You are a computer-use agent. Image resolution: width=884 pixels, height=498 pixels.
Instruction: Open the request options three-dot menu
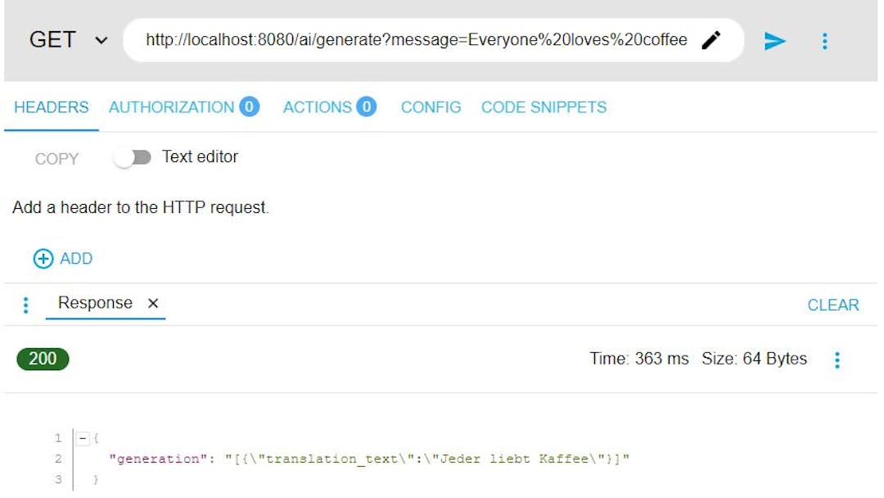825,40
